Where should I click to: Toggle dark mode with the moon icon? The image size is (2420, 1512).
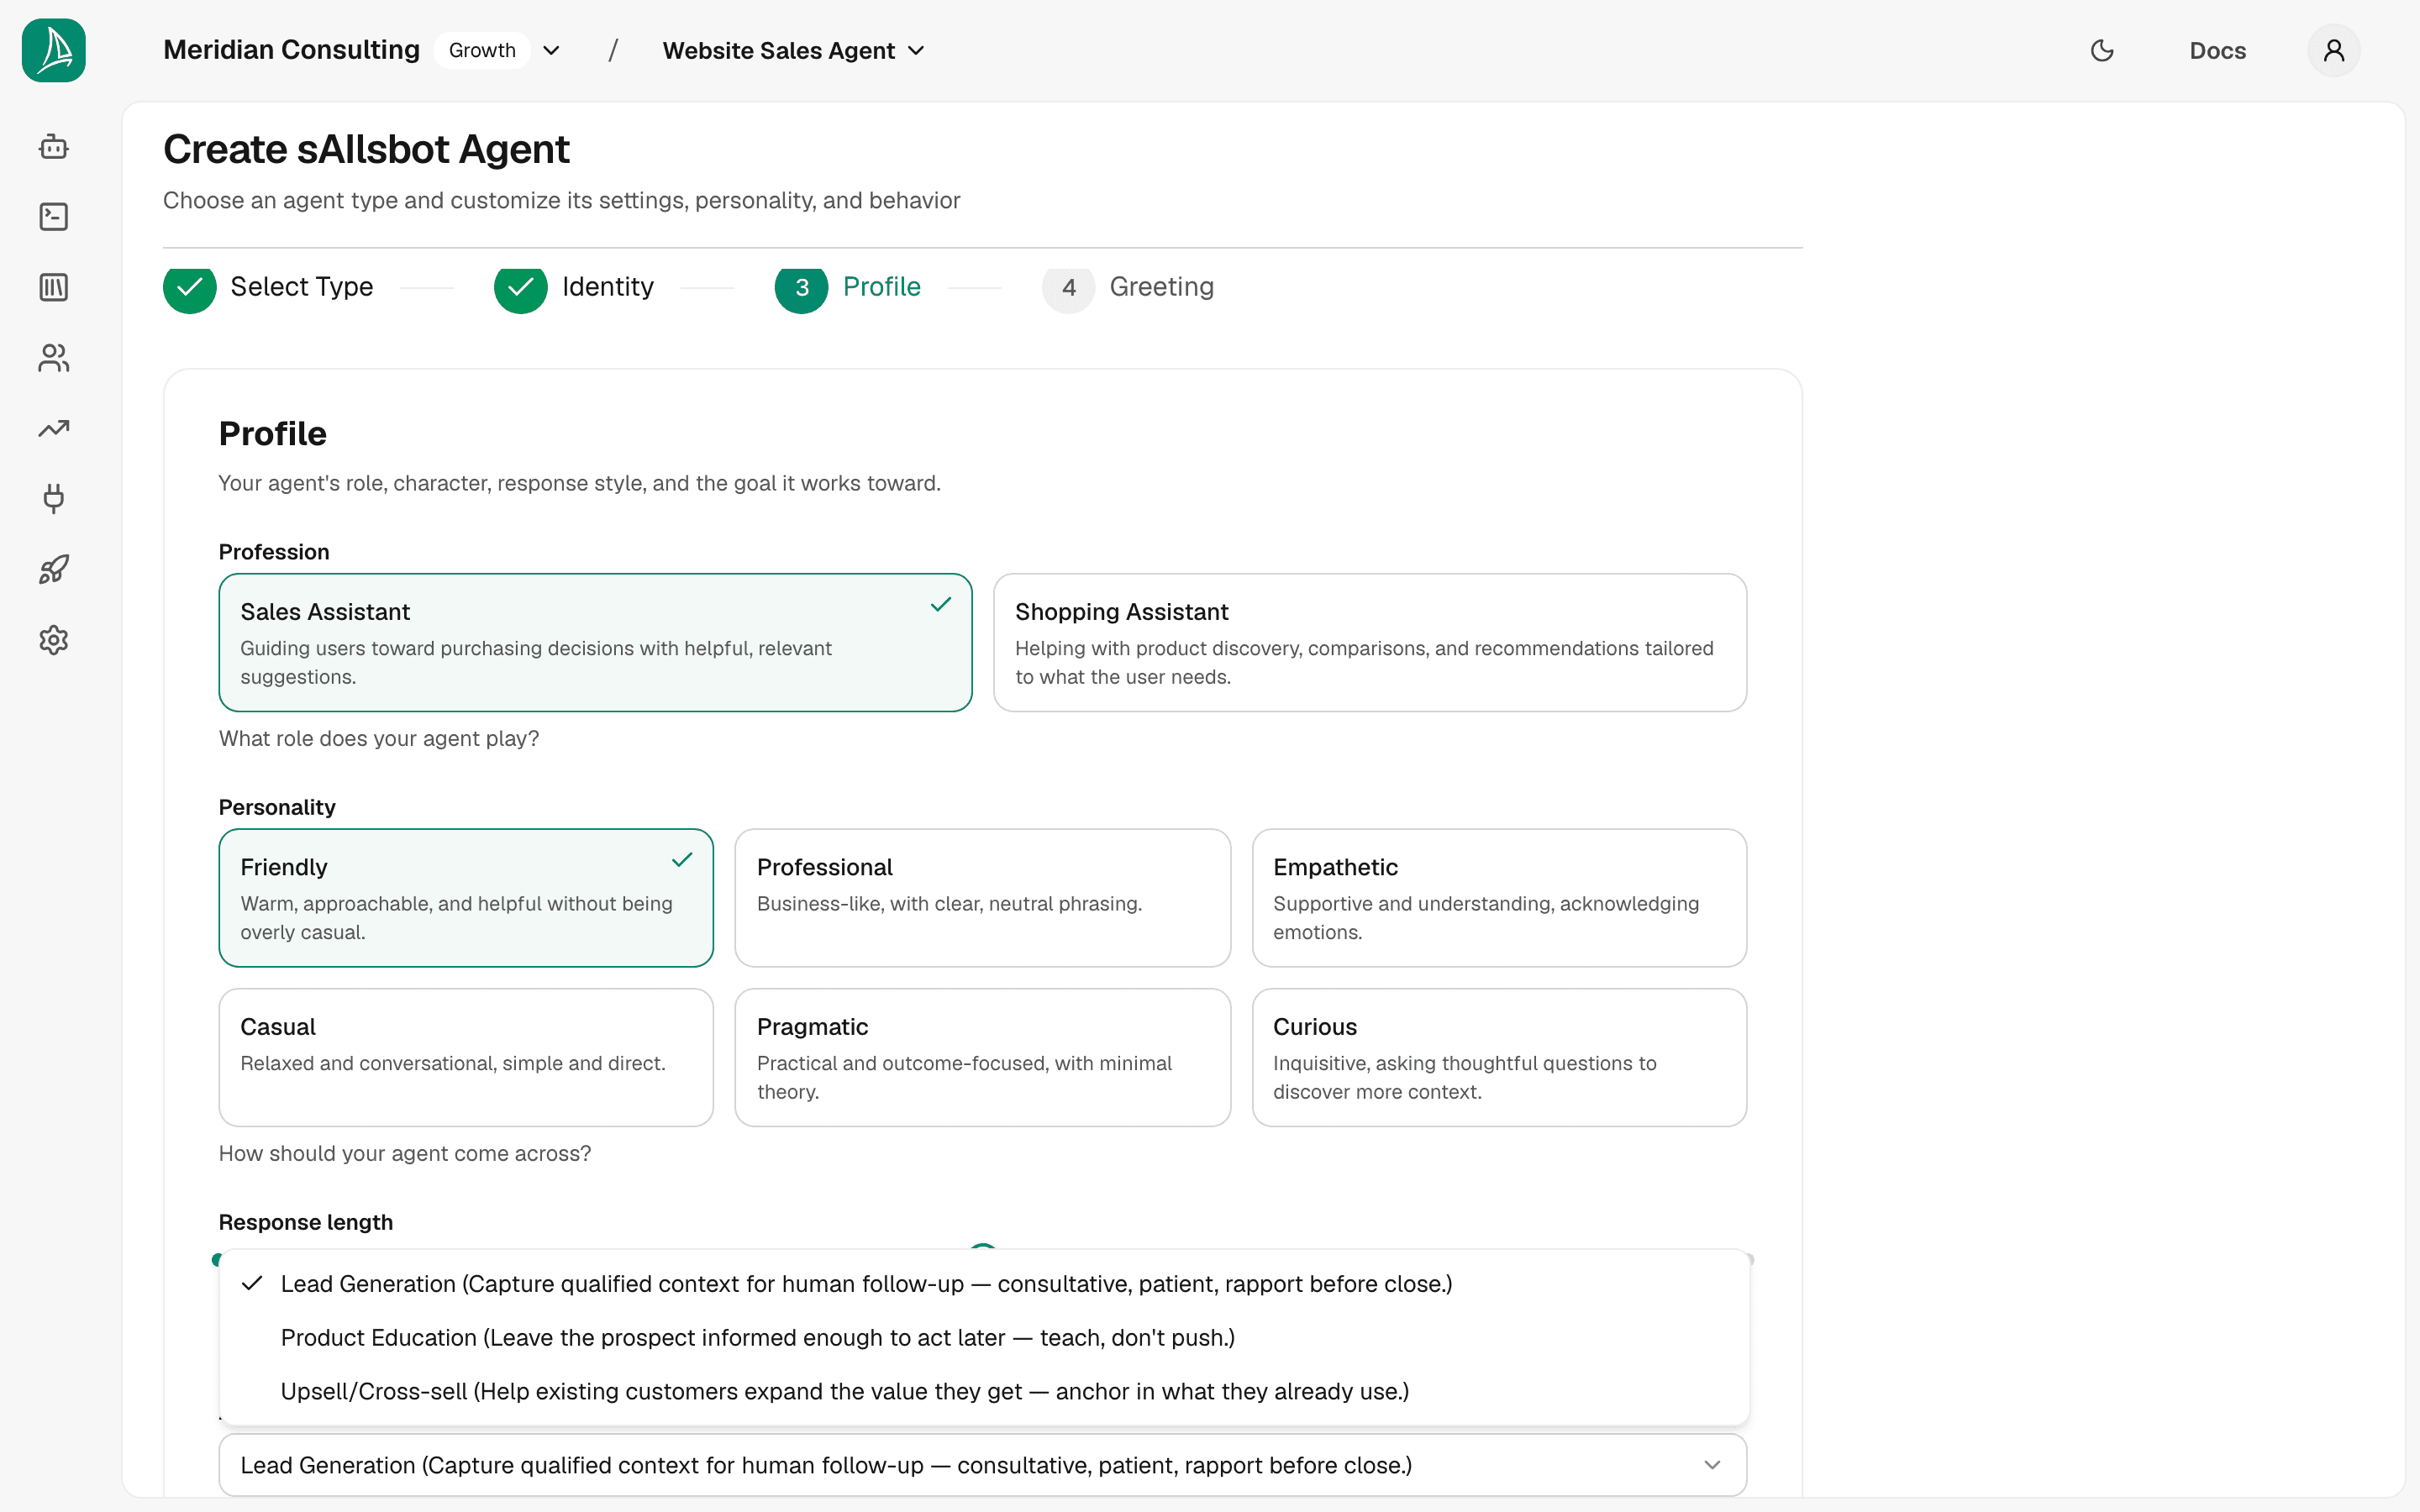2102,50
